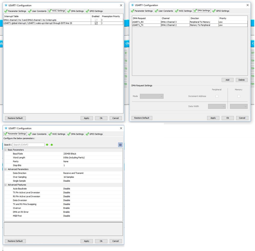Check the Memory Increment Address checkbox

click(x=239, y=96)
